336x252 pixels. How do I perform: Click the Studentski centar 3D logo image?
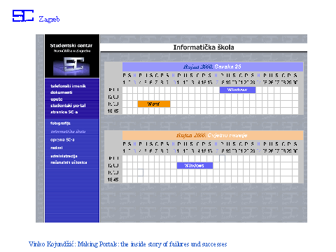coord(71,66)
